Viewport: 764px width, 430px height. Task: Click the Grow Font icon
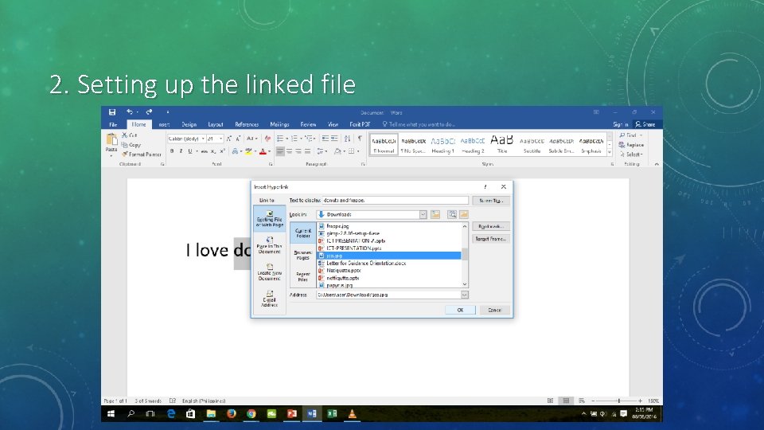pyautogui.click(x=229, y=139)
